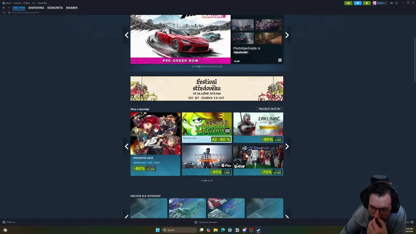The image size is (416, 234).
Task: Click the Slevy a výprodeje heading
Action: 140,109
